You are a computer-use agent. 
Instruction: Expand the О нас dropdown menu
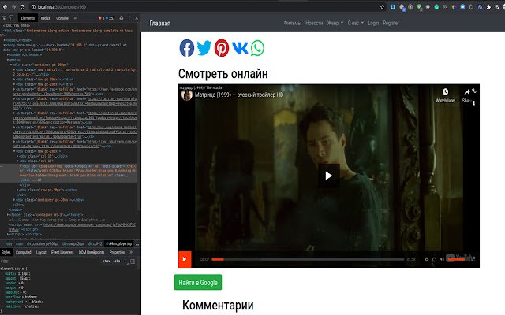point(355,23)
